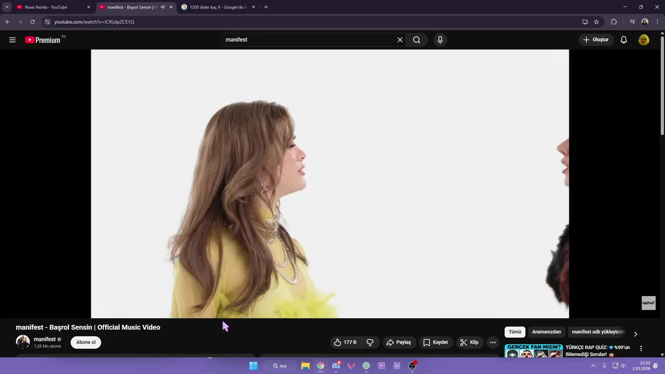Reload the page using the refresh icon
The width and height of the screenshot is (665, 374).
click(x=32, y=22)
